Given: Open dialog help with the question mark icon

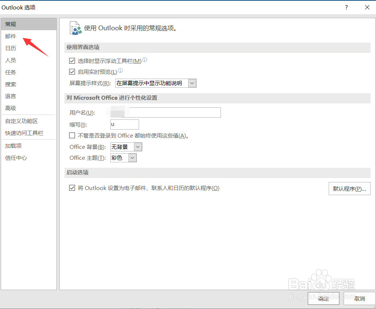Looking at the screenshot, I should pos(346,7).
